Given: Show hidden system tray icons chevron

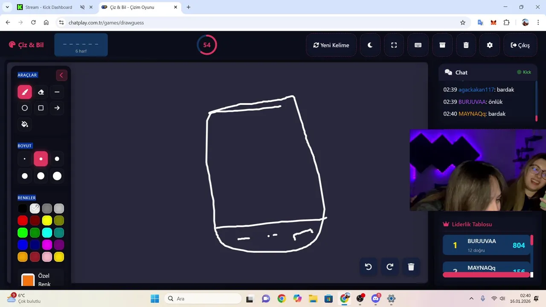Looking at the screenshot, I should [471, 298].
